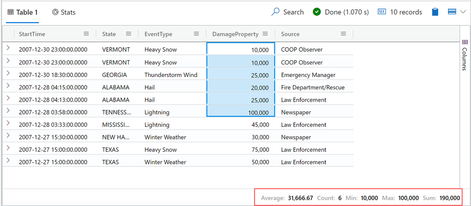Open the DamageProperty column menu icon
Viewport: 471px width, 206px height.
[265, 34]
